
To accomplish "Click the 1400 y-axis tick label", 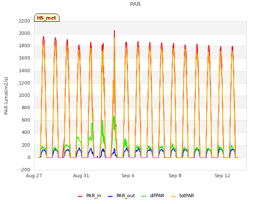I will (25, 71).
